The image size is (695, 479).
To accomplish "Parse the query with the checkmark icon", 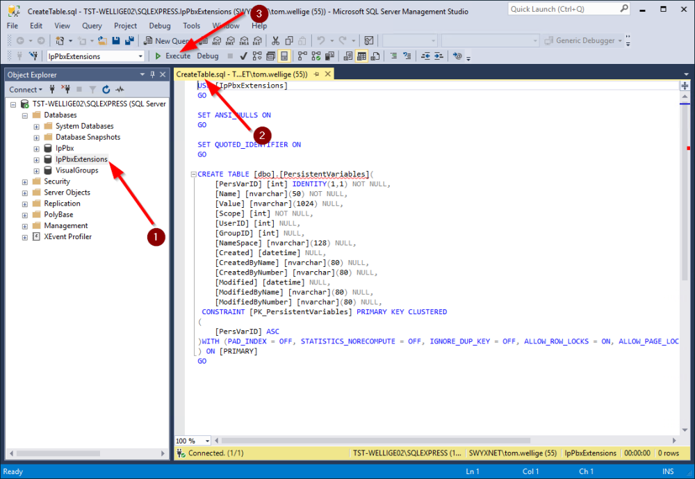I will click(243, 56).
